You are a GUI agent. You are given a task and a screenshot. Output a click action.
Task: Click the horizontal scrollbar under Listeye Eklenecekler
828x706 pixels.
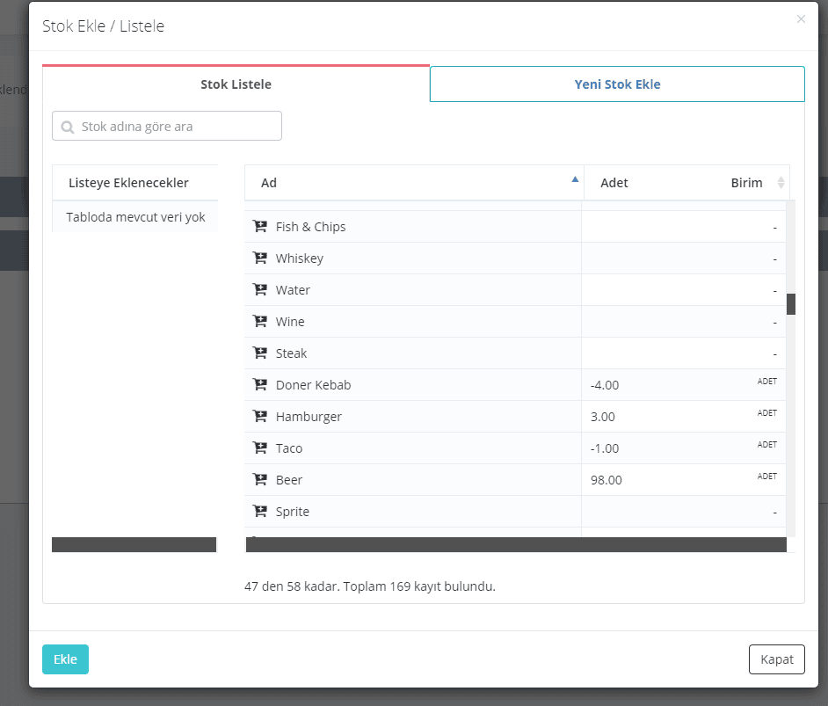[x=134, y=545]
